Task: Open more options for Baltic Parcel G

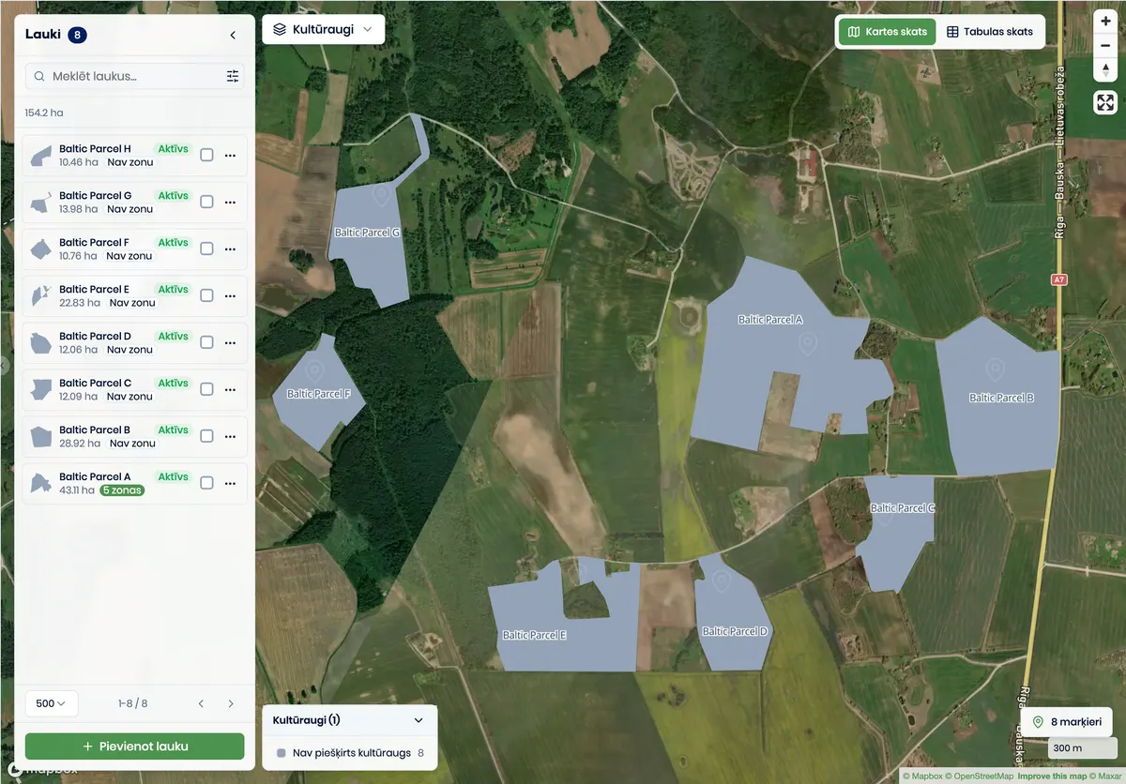Action: pos(230,203)
